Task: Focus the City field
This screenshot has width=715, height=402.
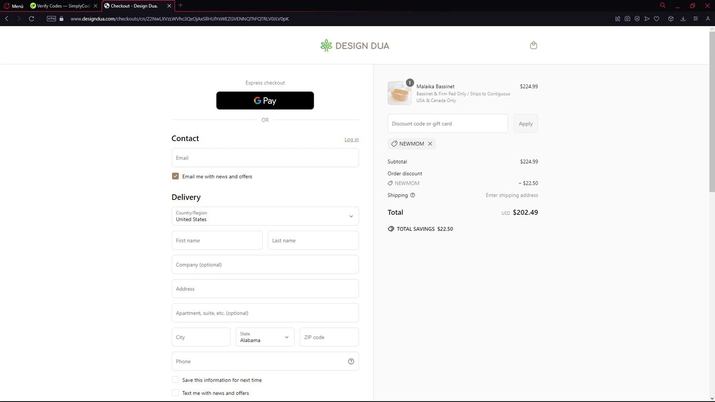Action: [x=201, y=337]
